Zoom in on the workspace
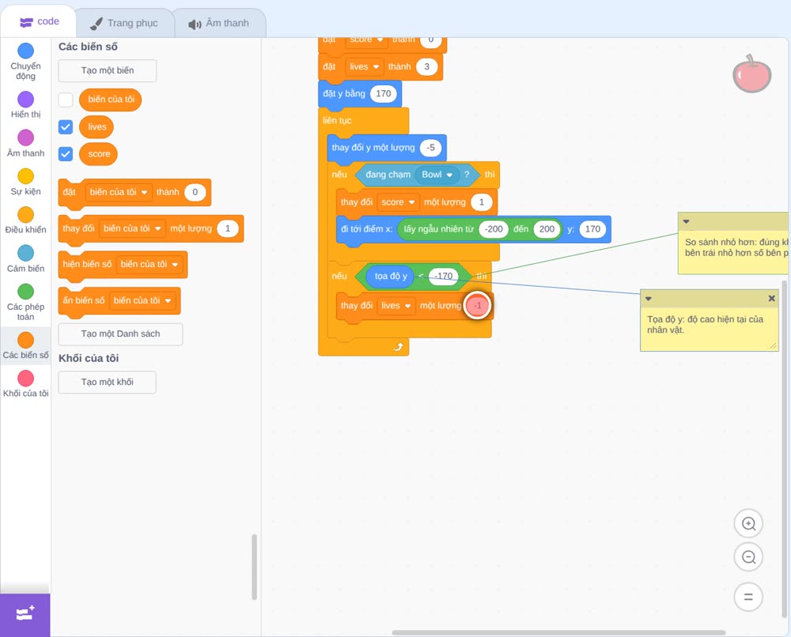The width and height of the screenshot is (791, 637). (748, 524)
